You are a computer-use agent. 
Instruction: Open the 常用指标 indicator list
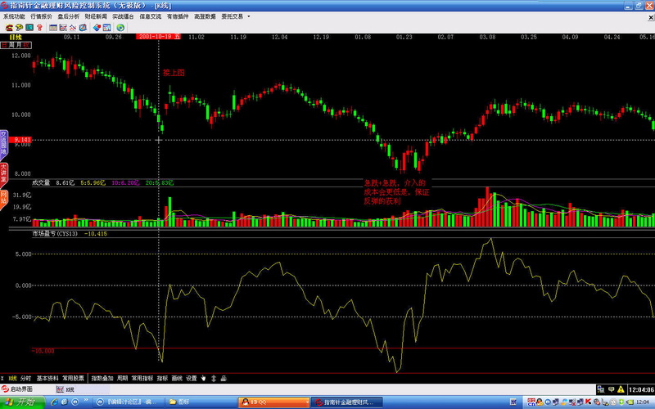tap(142, 379)
